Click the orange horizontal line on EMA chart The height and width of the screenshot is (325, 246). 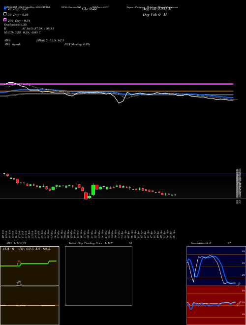(117, 91)
